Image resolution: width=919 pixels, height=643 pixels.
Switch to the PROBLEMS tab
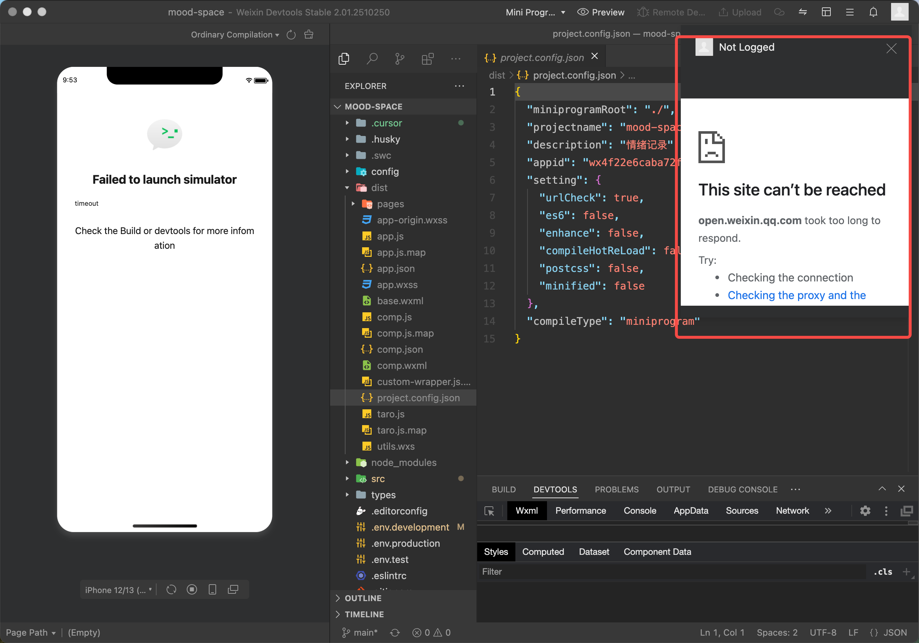tap(616, 489)
